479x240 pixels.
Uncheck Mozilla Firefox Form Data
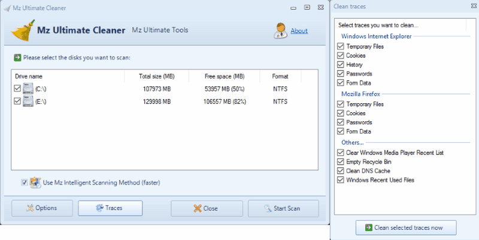coord(340,131)
